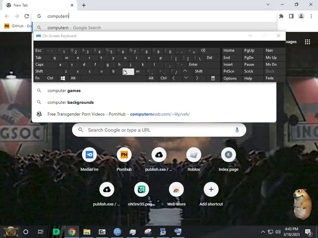Click the Add shortcut button
Screen dimensions: 318x238
(211, 194)
